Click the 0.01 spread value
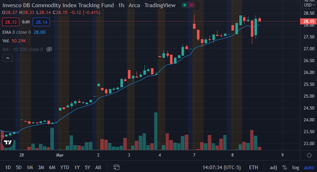 (26, 22)
